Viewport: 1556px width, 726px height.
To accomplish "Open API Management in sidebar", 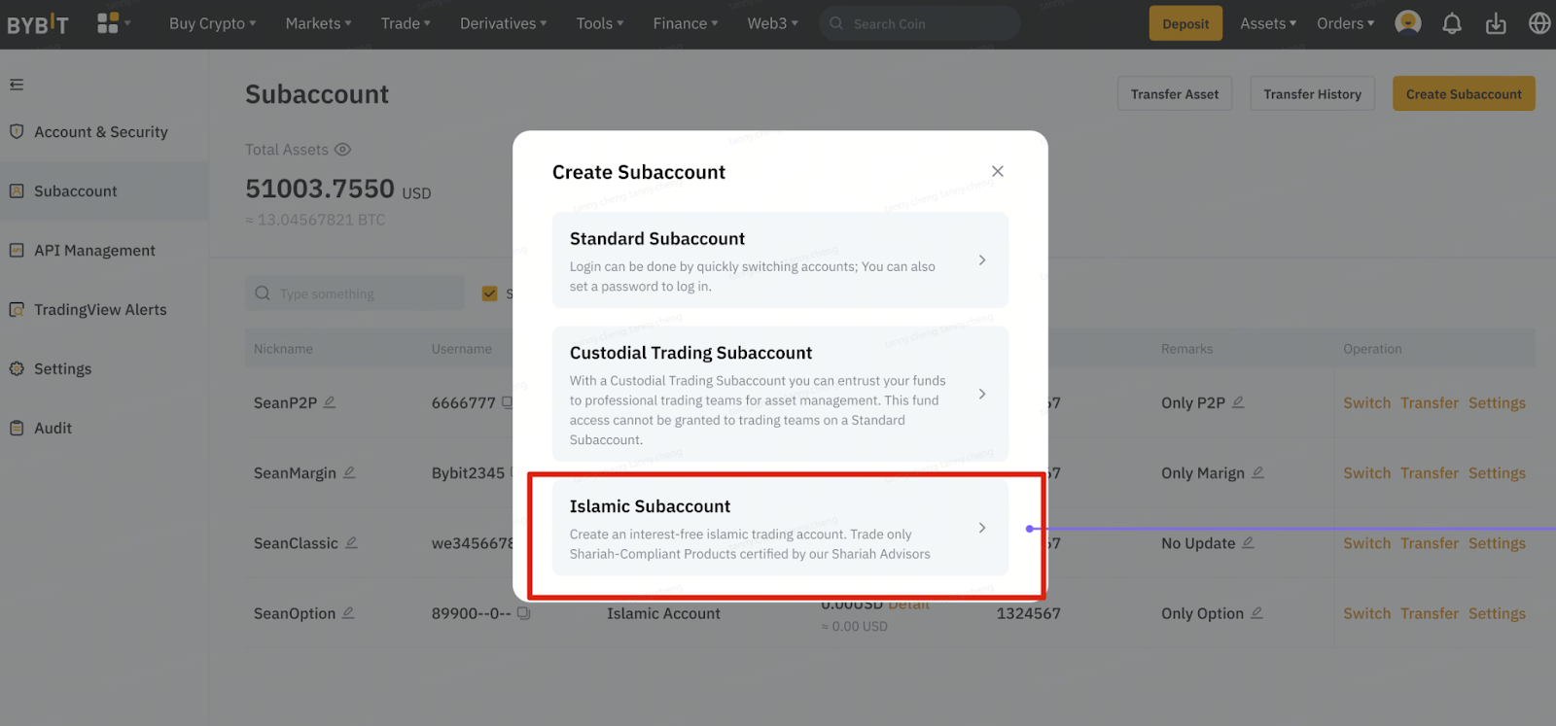I will point(94,251).
